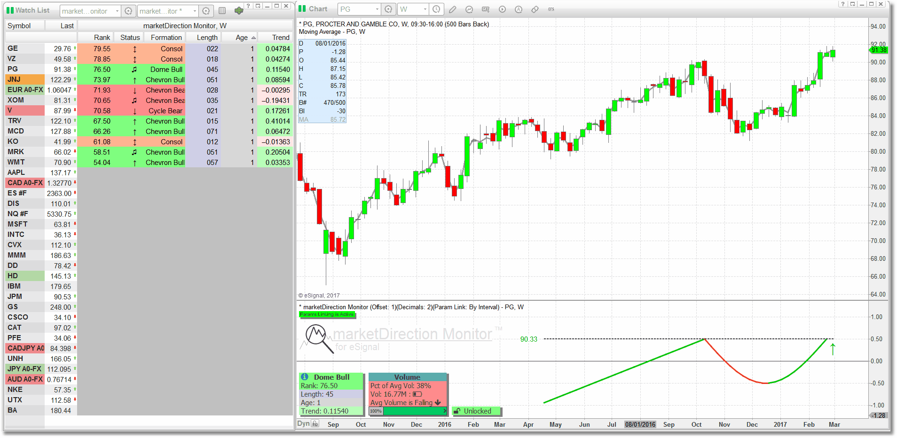This screenshot has height=438, width=897.
Task: Click the marketDirection Monitor, W header
Action: [185, 26]
